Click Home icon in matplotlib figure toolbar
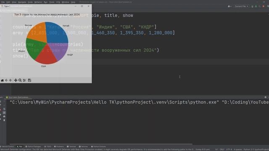 click(x=2, y=80)
